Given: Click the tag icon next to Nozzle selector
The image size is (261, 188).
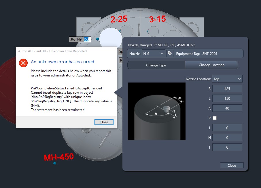Looking at the screenshot, I should click(x=170, y=53).
